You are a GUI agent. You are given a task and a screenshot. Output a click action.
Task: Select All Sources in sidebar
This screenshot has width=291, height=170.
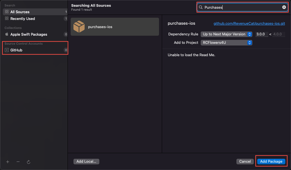pyautogui.click(x=35, y=12)
